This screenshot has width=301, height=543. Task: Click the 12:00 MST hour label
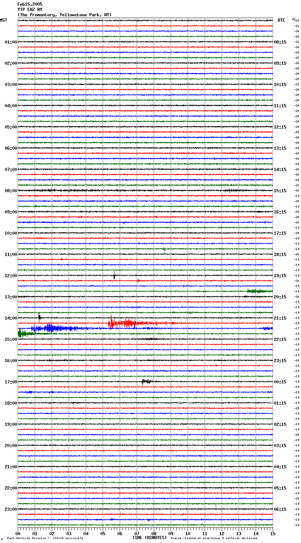[x=11, y=276]
